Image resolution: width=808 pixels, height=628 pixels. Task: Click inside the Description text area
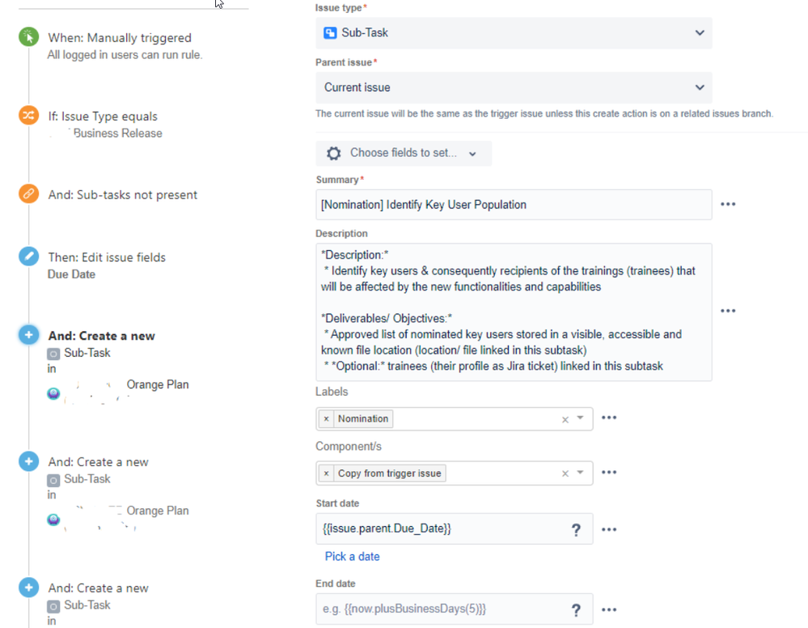coord(514,312)
